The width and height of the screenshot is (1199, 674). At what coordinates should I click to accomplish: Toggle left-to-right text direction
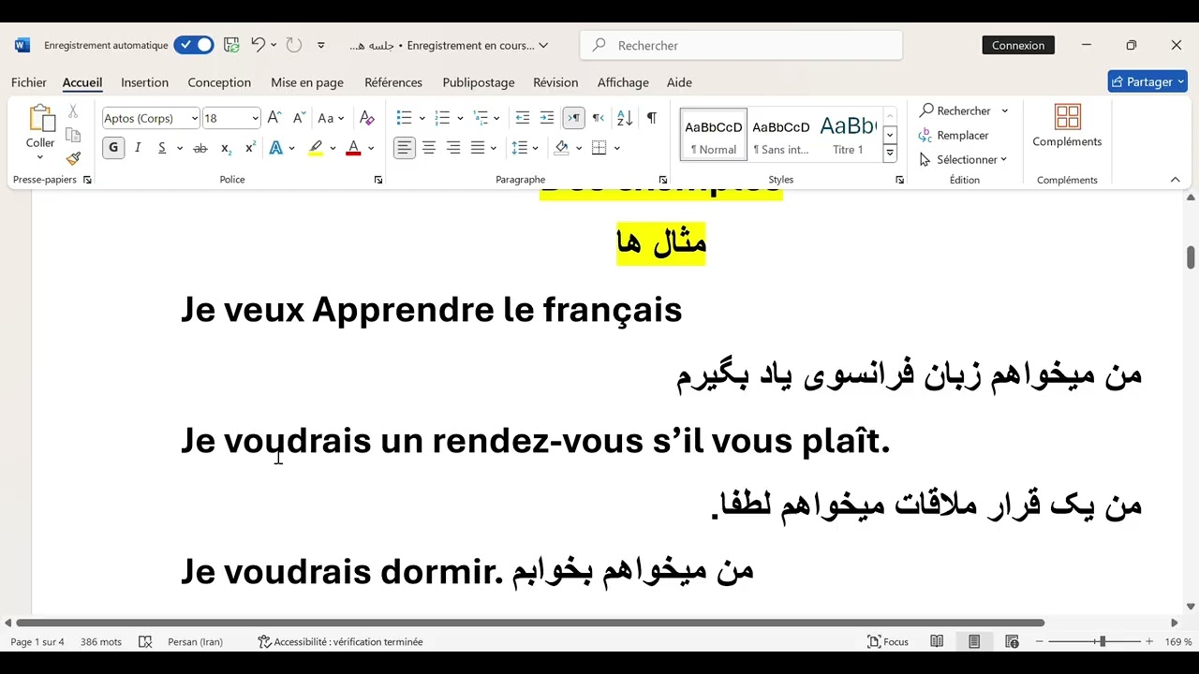(x=573, y=118)
